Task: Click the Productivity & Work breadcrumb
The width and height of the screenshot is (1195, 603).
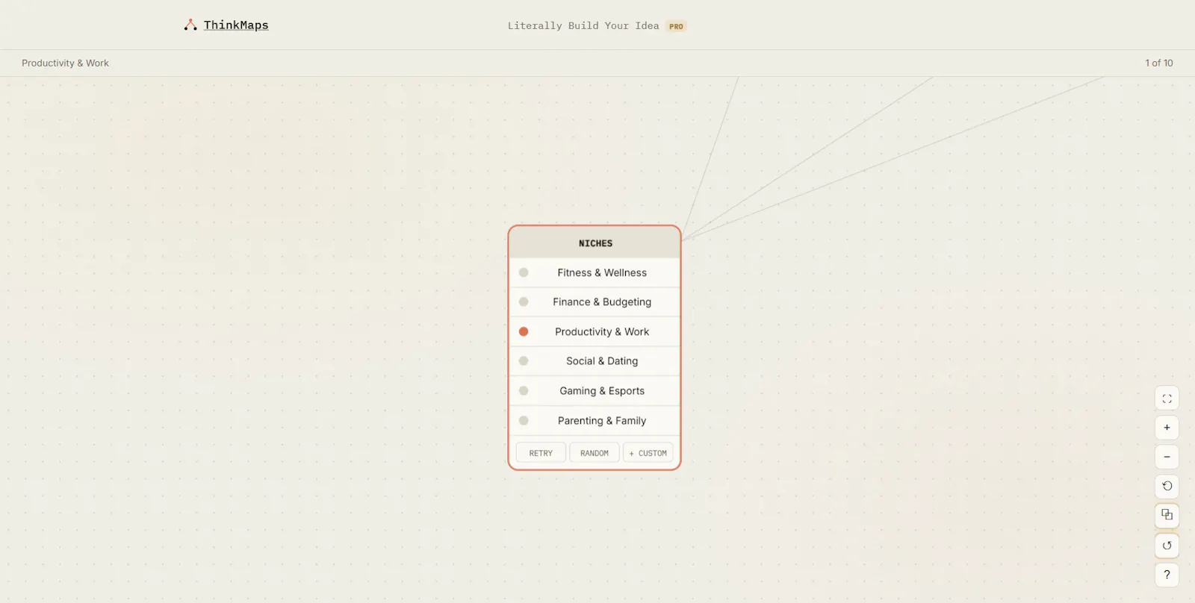Action: 65,63
